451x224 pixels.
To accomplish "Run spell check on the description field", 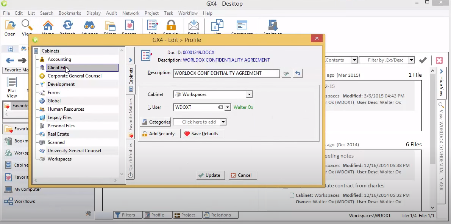I will pyautogui.click(x=286, y=73).
